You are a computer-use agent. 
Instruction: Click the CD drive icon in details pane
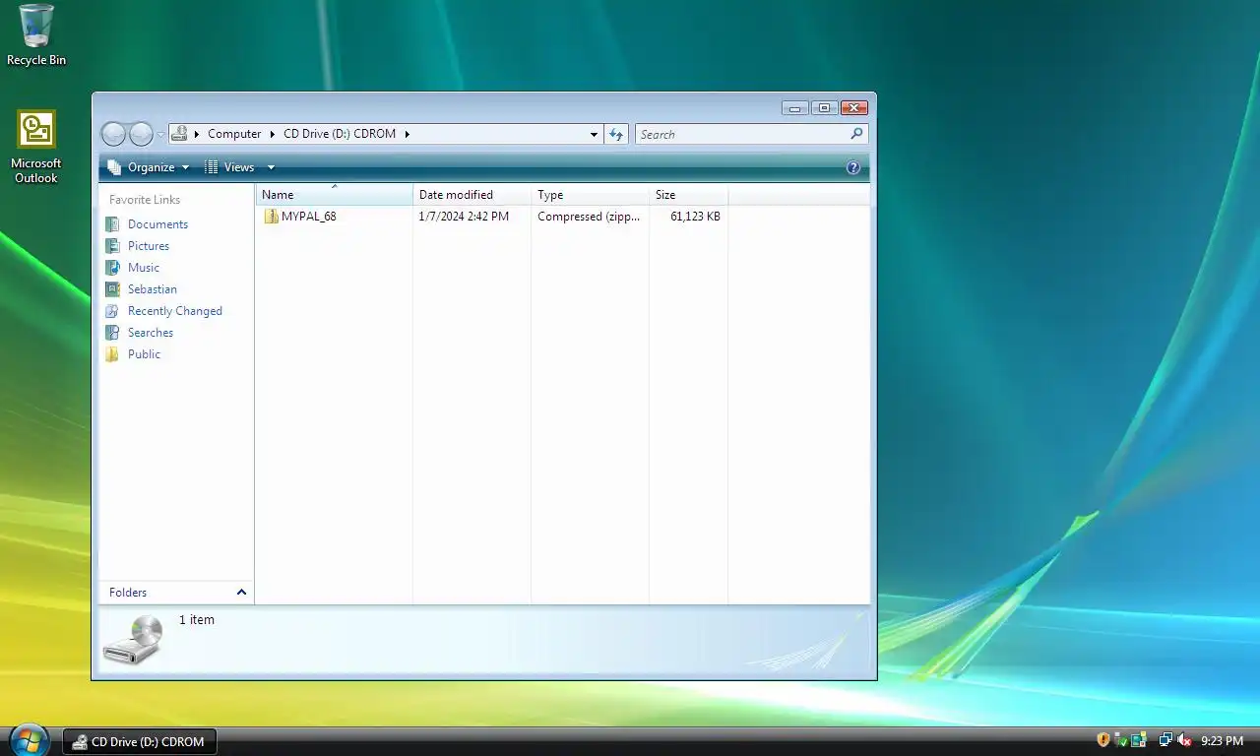[134, 640]
